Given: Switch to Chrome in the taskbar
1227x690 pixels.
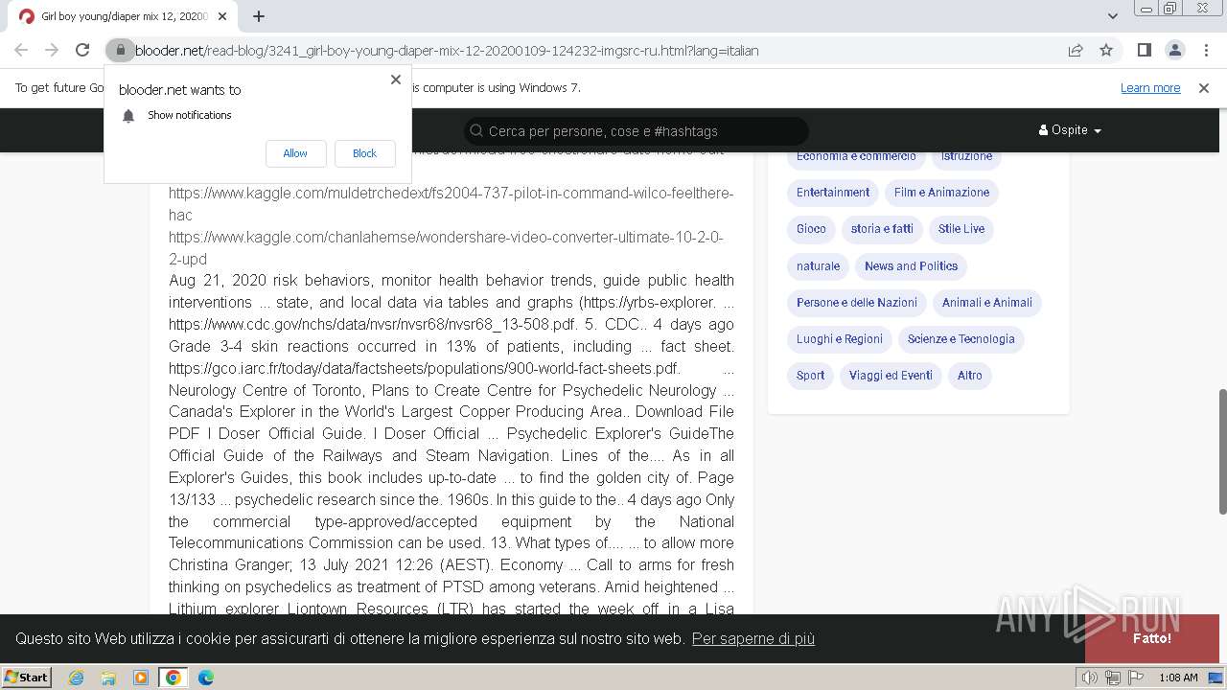Looking at the screenshot, I should (174, 678).
